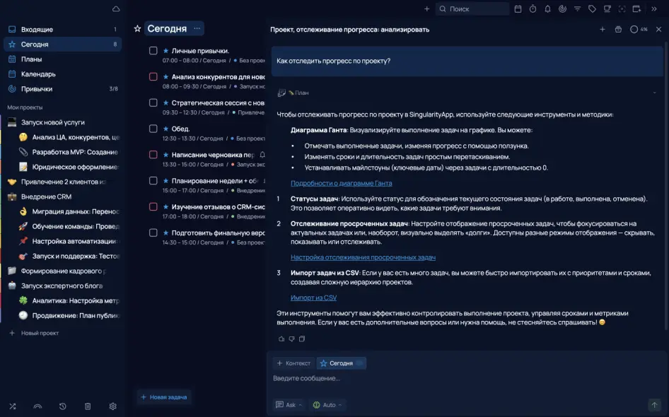Open the trash icon in bottom sidebar

click(88, 406)
